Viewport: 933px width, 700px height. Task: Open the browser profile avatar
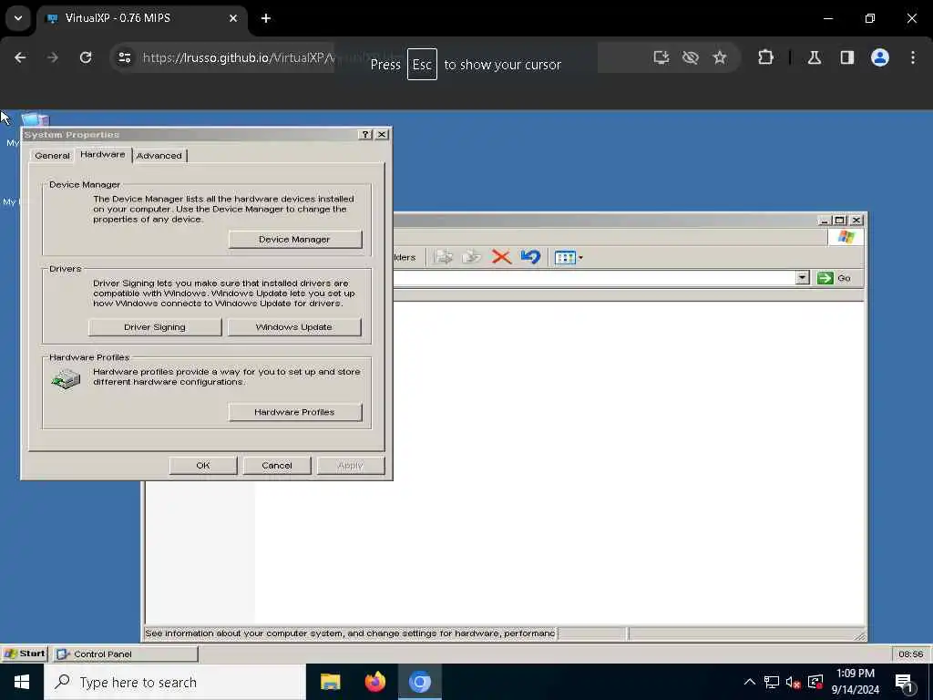(x=880, y=57)
